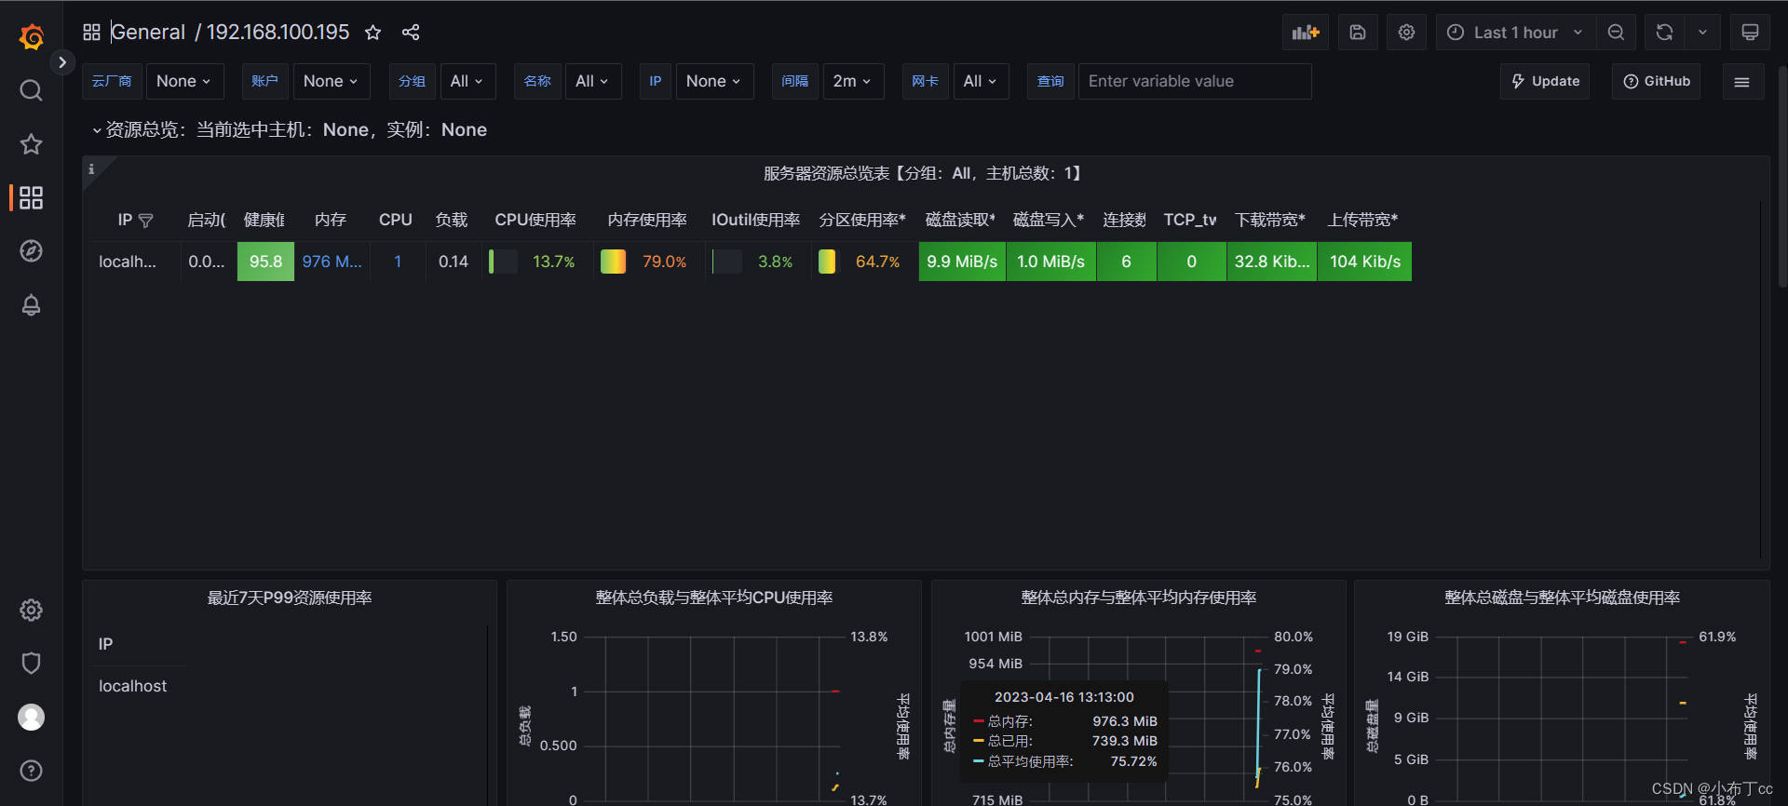
Task: Open the 服务器资源总览表 panel title menu
Action: pyautogui.click(x=924, y=173)
